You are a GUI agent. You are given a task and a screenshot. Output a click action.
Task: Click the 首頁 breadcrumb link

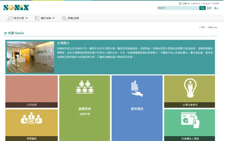point(203,27)
